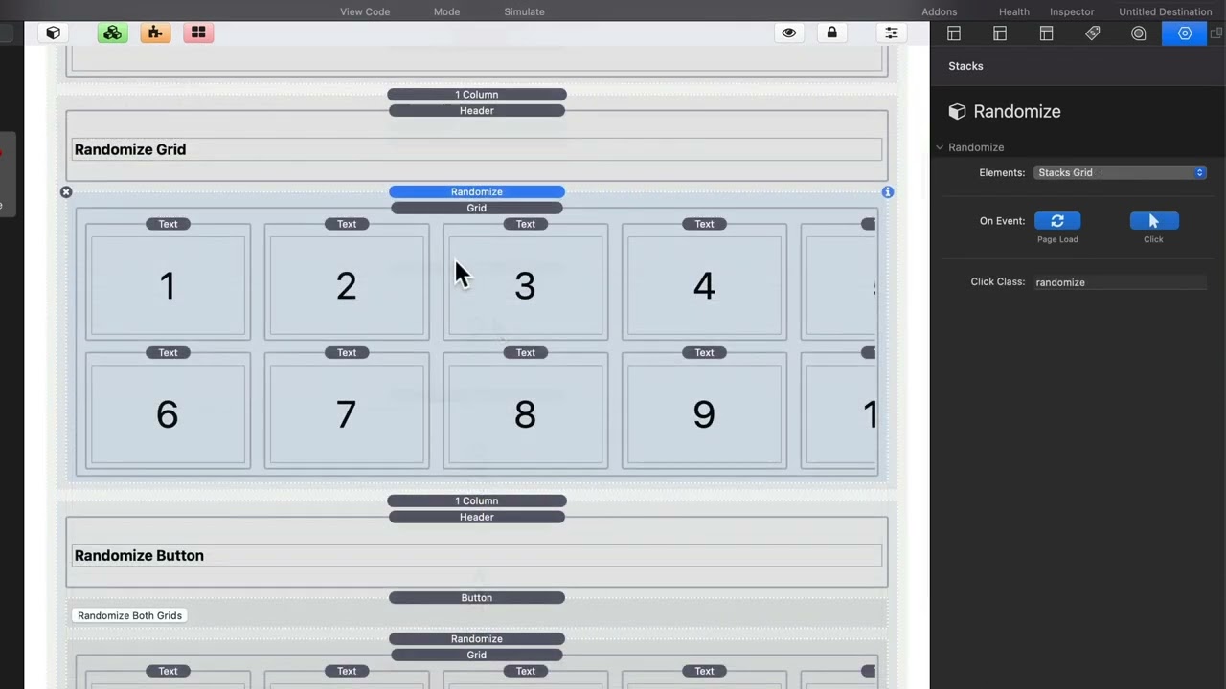Select the layout icon left of the tag icon
1226x689 pixels.
click(1046, 33)
